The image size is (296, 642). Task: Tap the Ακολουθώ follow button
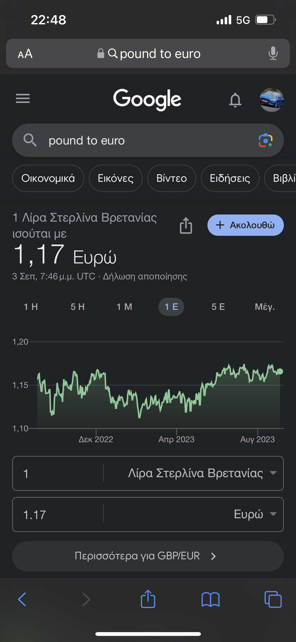pos(245,225)
